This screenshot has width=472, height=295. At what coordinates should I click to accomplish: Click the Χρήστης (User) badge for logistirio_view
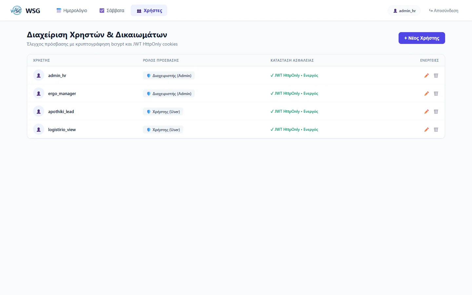coord(163,129)
